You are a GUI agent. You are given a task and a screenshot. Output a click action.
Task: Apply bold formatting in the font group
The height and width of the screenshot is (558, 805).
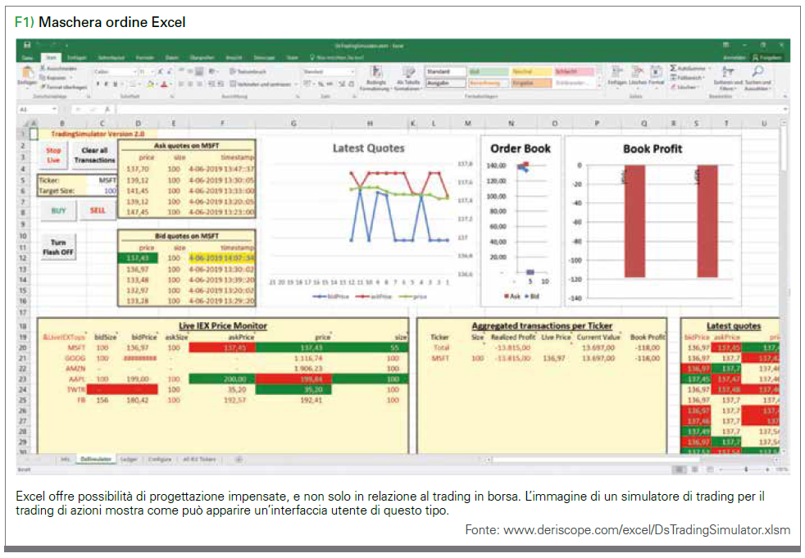point(98,84)
